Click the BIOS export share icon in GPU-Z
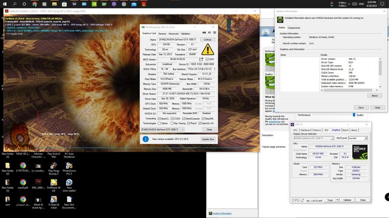389x218 pixels. (x=201, y=59)
